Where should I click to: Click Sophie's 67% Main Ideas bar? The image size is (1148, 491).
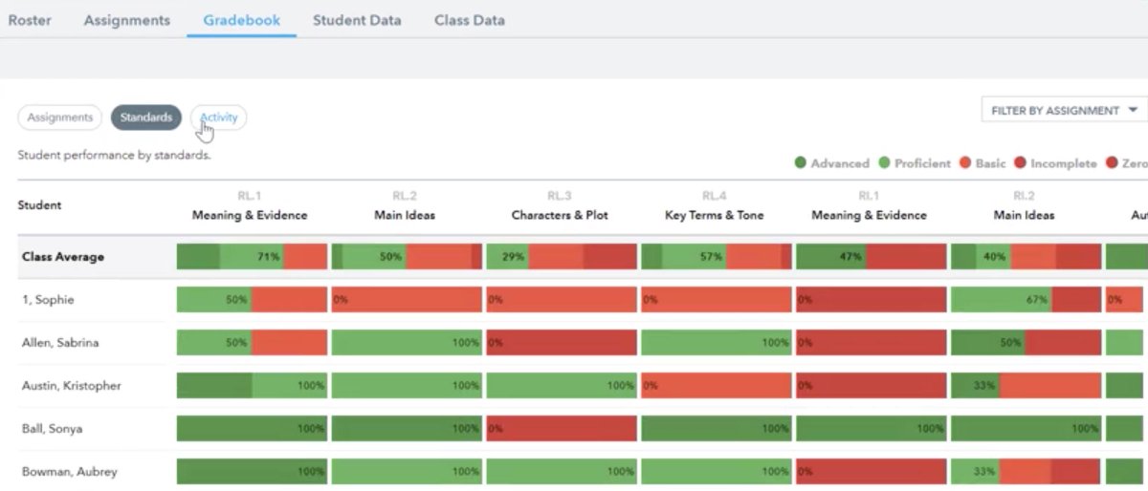pyautogui.click(x=1026, y=300)
